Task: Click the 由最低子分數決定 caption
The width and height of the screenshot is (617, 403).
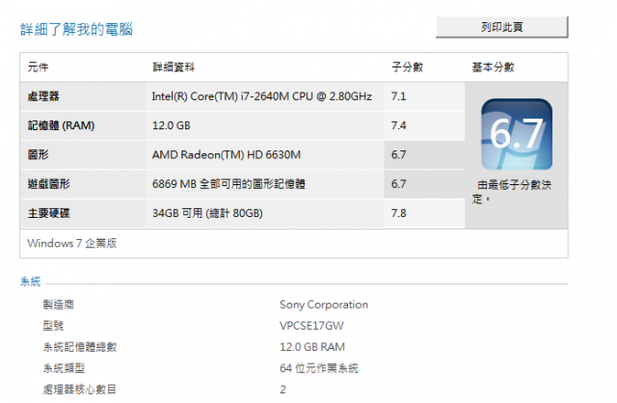Action: (x=512, y=192)
